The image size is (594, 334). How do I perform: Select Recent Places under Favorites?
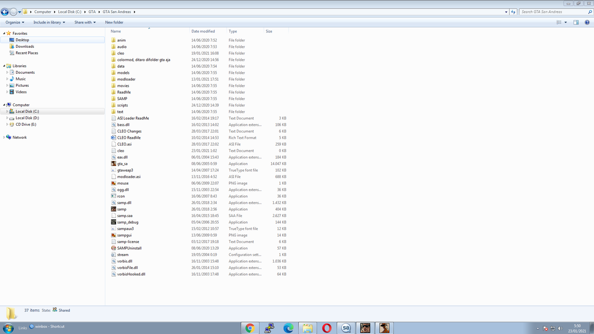(x=27, y=53)
